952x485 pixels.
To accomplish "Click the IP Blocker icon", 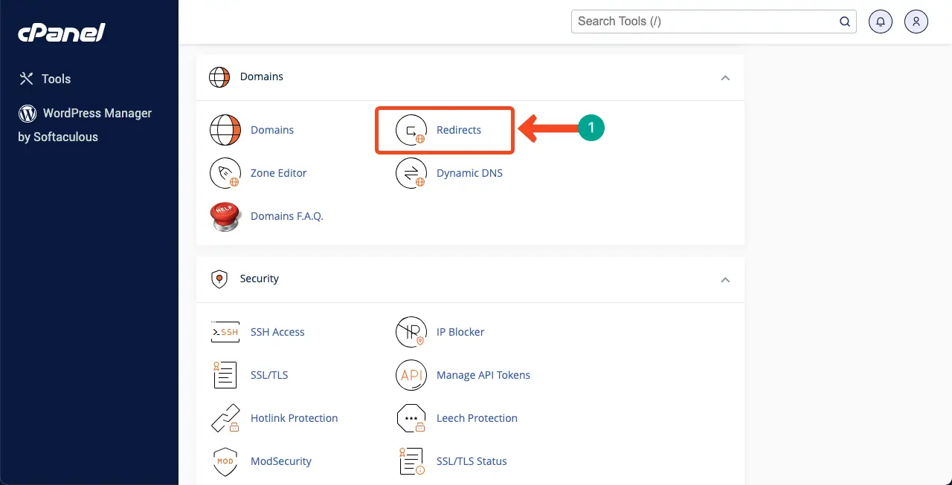I will 411,332.
